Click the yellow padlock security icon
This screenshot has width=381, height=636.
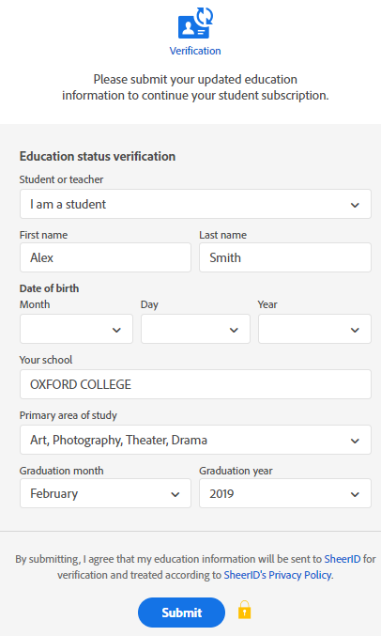click(244, 610)
